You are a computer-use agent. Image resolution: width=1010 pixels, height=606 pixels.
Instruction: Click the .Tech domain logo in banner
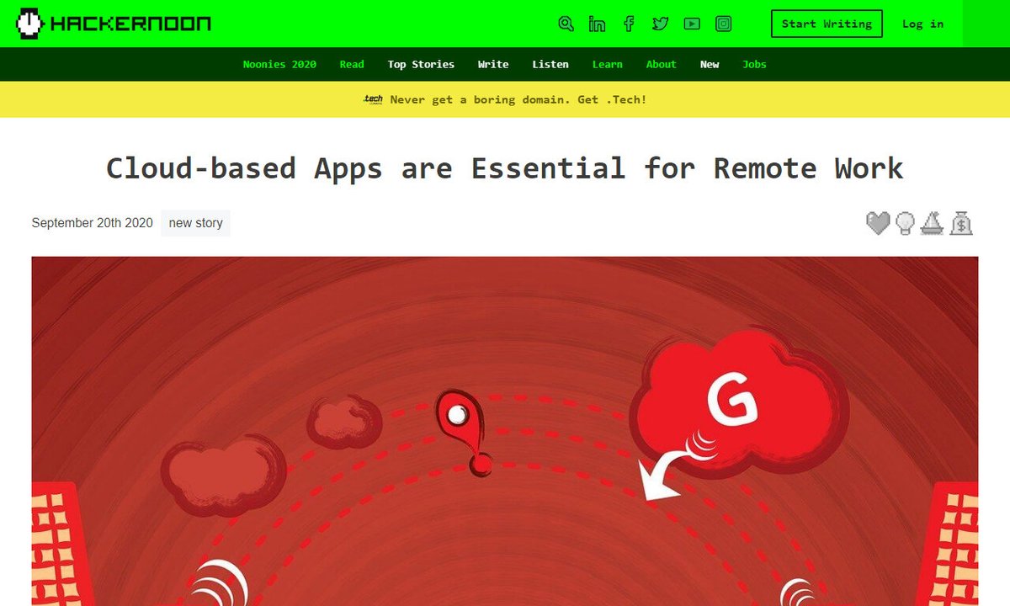click(x=373, y=99)
